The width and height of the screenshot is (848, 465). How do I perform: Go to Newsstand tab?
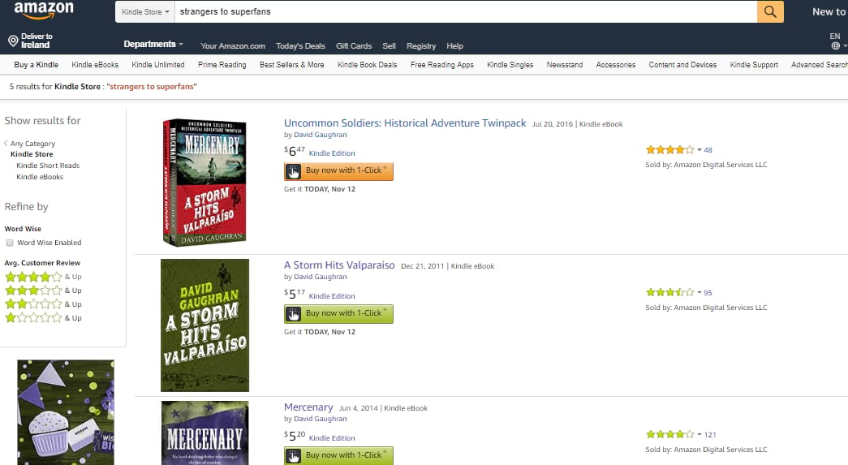pos(565,64)
